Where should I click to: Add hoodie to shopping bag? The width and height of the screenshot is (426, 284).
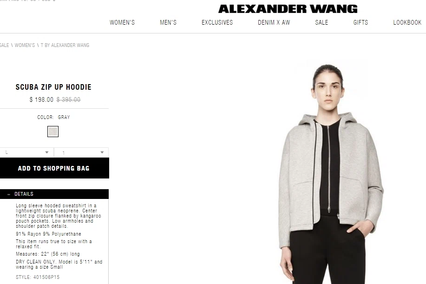[x=54, y=168]
